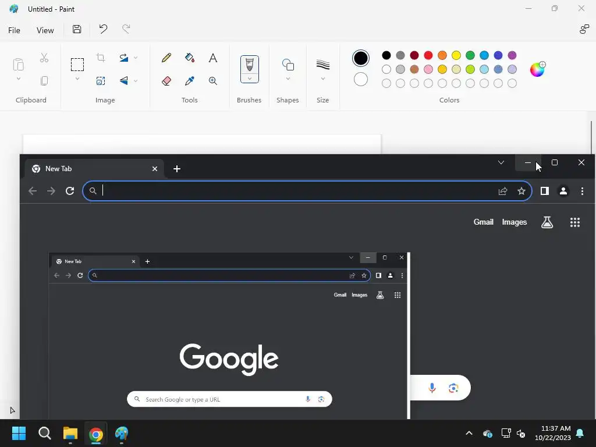The width and height of the screenshot is (596, 447).
Task: Go forward in Chrome
Action: [x=51, y=191]
